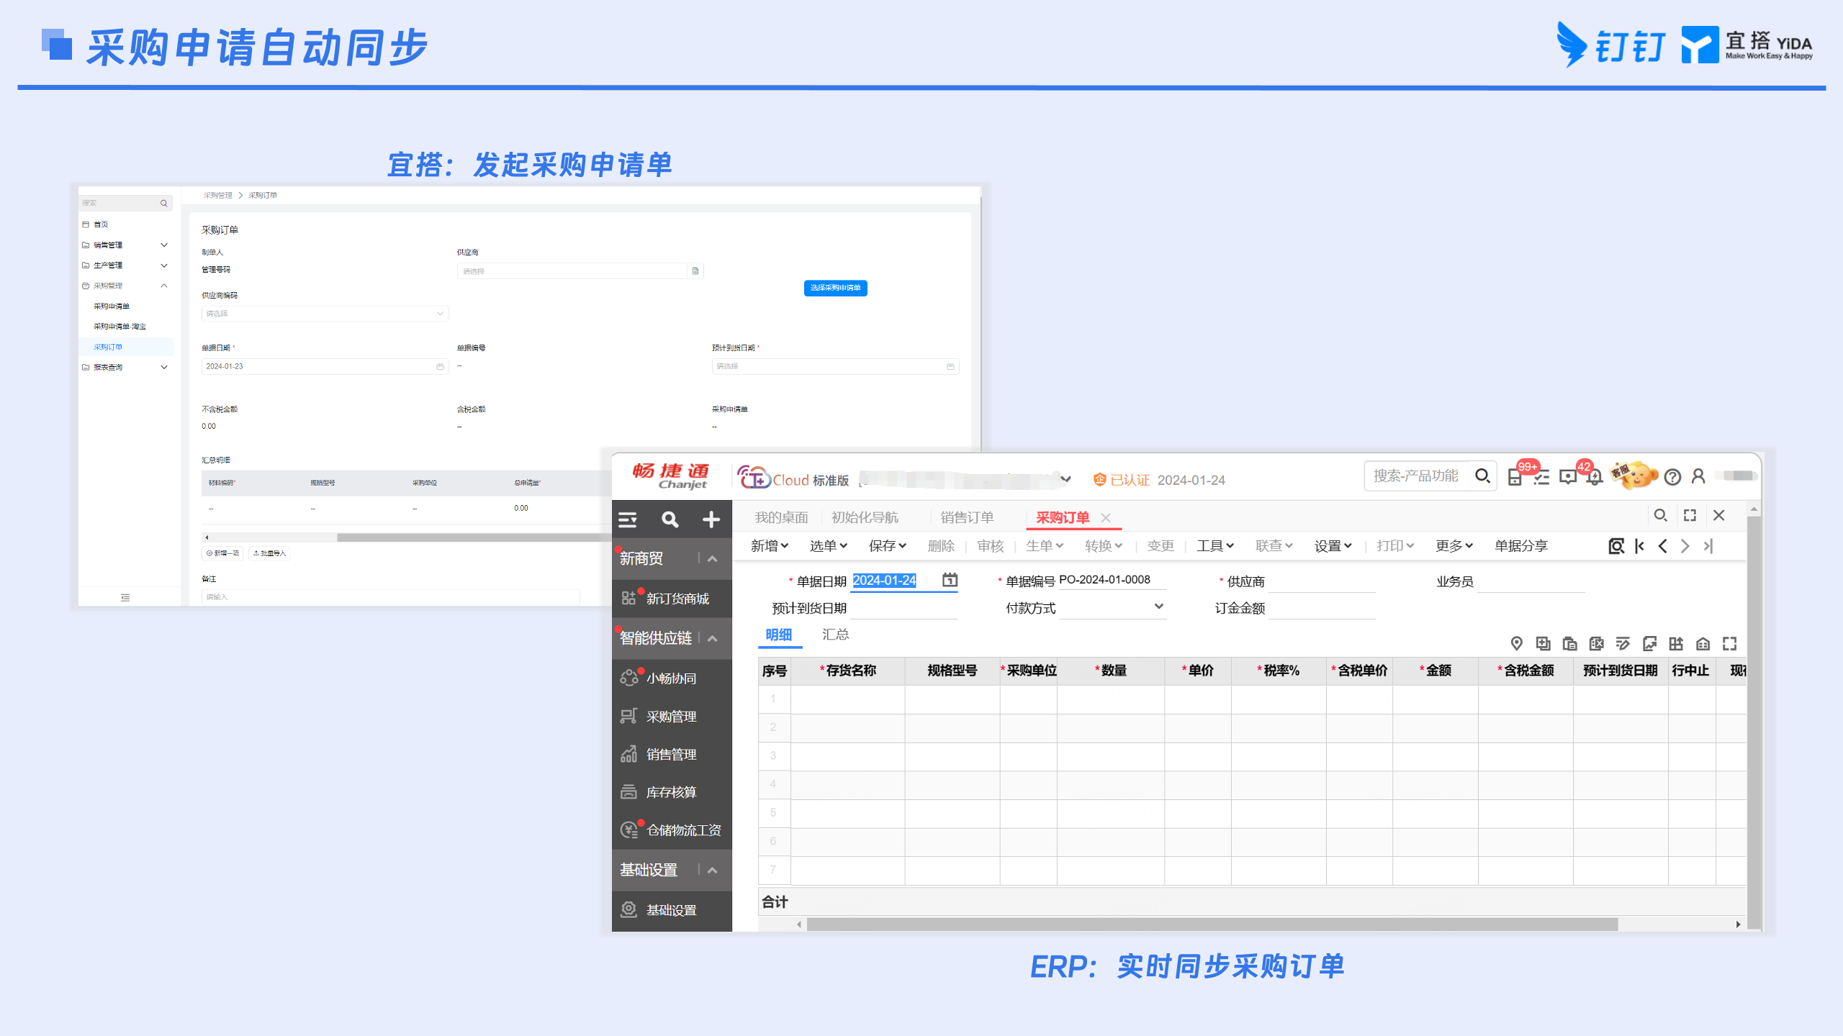Open the 保存 dropdown menu
Screen dimensions: 1843x1036
point(887,546)
